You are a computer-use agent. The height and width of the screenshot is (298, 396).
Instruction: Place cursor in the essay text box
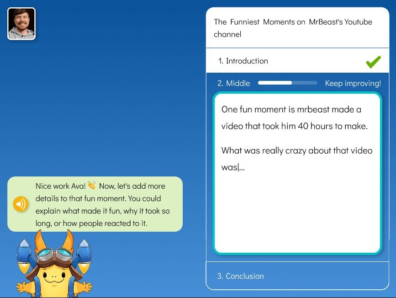pos(297,206)
